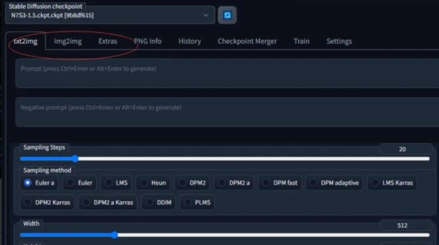The width and height of the screenshot is (439, 245).
Task: Focus the Negative prompt text box
Action: [x=226, y=112]
